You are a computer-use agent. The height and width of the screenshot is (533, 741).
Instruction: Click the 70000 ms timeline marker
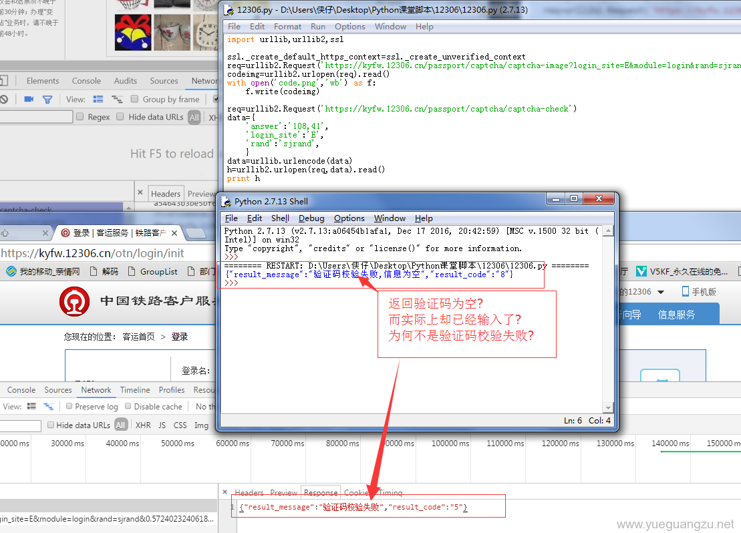click(287, 443)
